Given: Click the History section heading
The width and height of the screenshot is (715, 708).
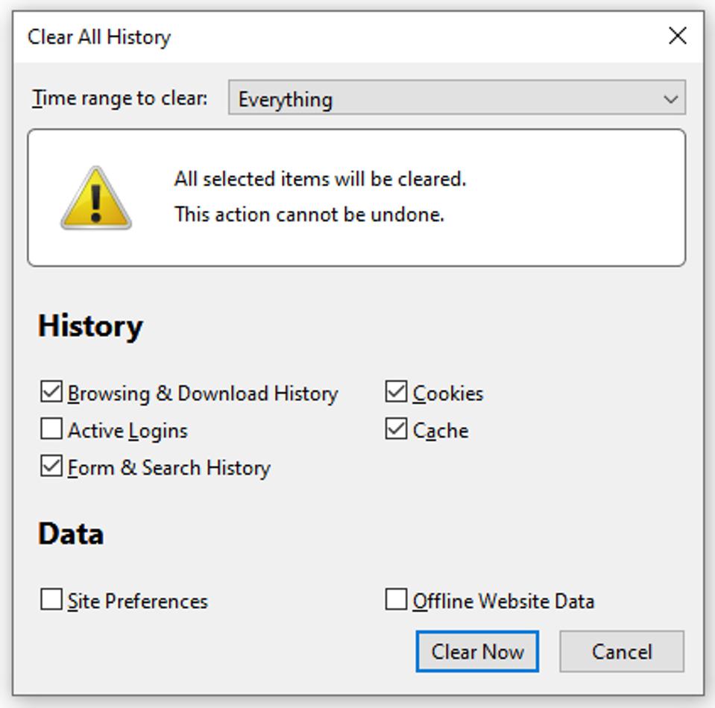Looking at the screenshot, I should [90, 326].
